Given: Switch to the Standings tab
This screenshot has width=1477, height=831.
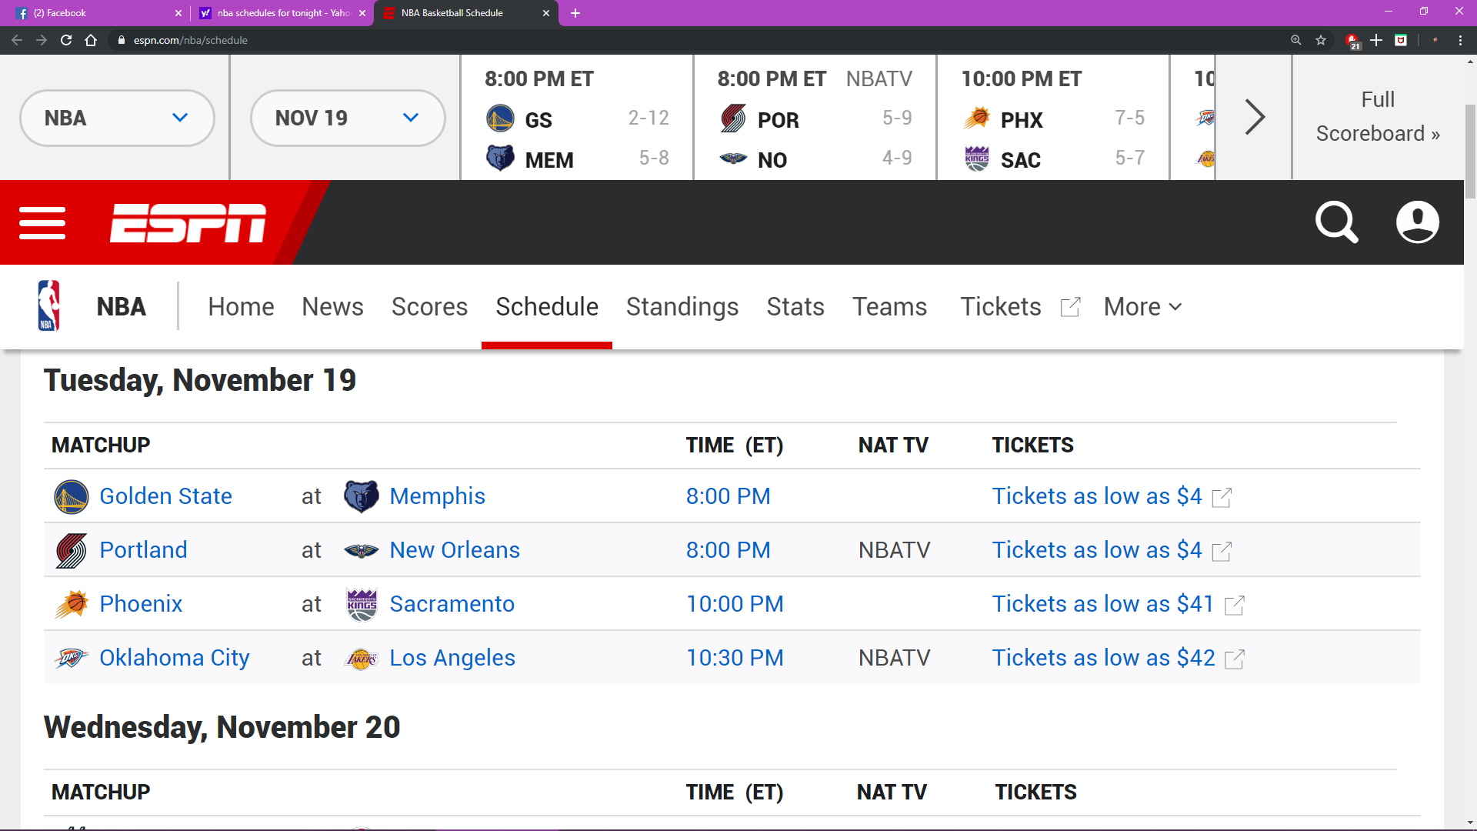Looking at the screenshot, I should click(x=682, y=307).
